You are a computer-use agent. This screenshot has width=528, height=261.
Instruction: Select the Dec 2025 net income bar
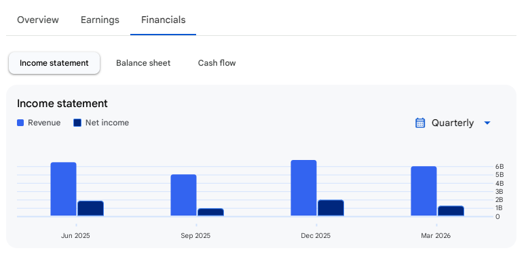coord(331,208)
